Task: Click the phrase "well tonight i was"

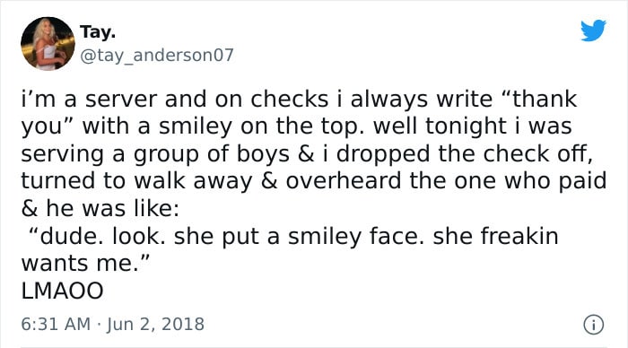Action: 473,126
